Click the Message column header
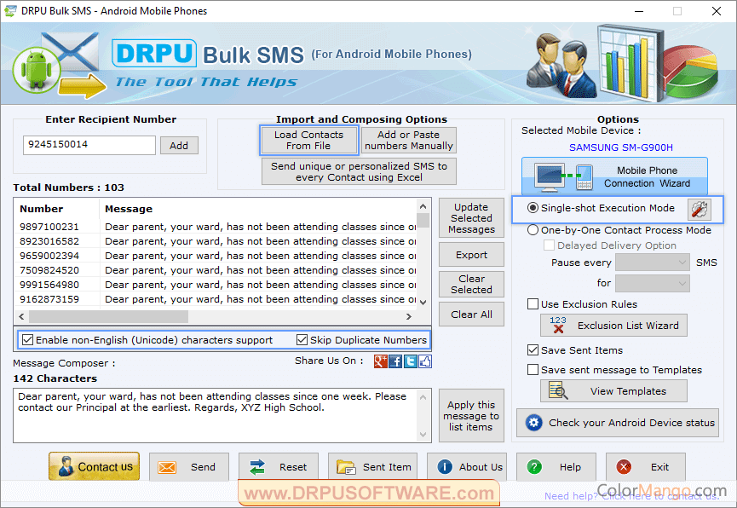The width and height of the screenshot is (737, 508). [258, 209]
